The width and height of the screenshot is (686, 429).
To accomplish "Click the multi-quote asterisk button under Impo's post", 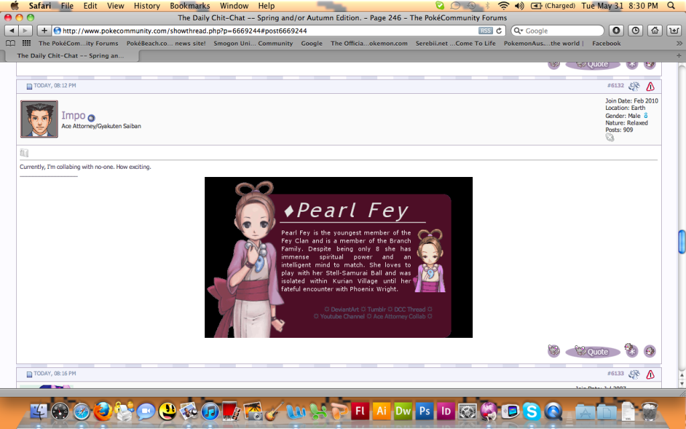I will click(x=631, y=350).
